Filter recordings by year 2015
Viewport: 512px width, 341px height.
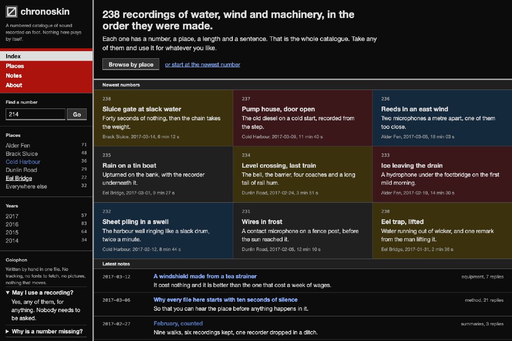pos(12,233)
